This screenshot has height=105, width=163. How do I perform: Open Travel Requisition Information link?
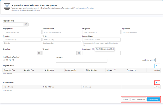(84, 8)
